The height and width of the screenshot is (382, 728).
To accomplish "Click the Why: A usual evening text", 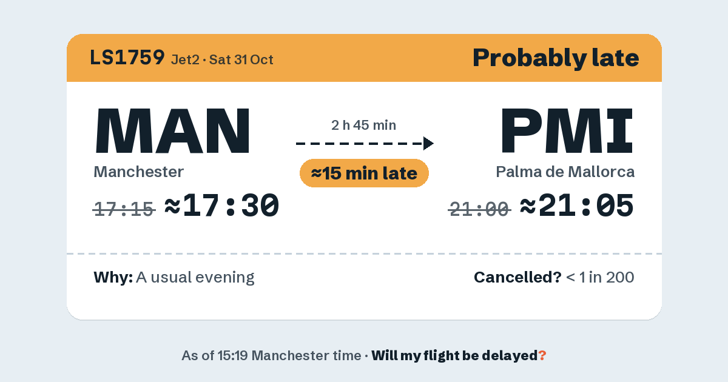I will (174, 278).
